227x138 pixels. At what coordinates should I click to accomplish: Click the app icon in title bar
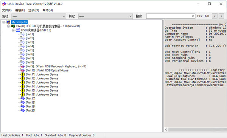tap(4, 4)
